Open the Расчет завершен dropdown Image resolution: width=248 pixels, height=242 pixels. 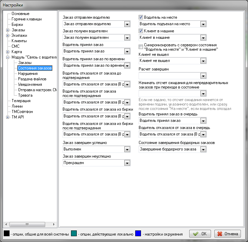(203, 76)
